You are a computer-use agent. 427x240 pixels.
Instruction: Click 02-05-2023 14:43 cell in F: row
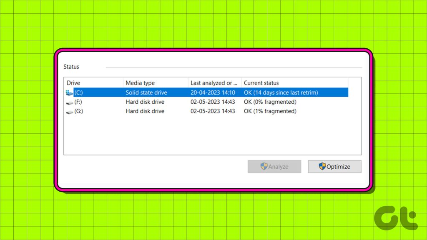tap(213, 102)
